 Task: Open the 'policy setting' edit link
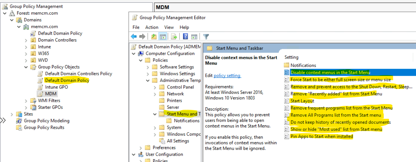pos(227,76)
